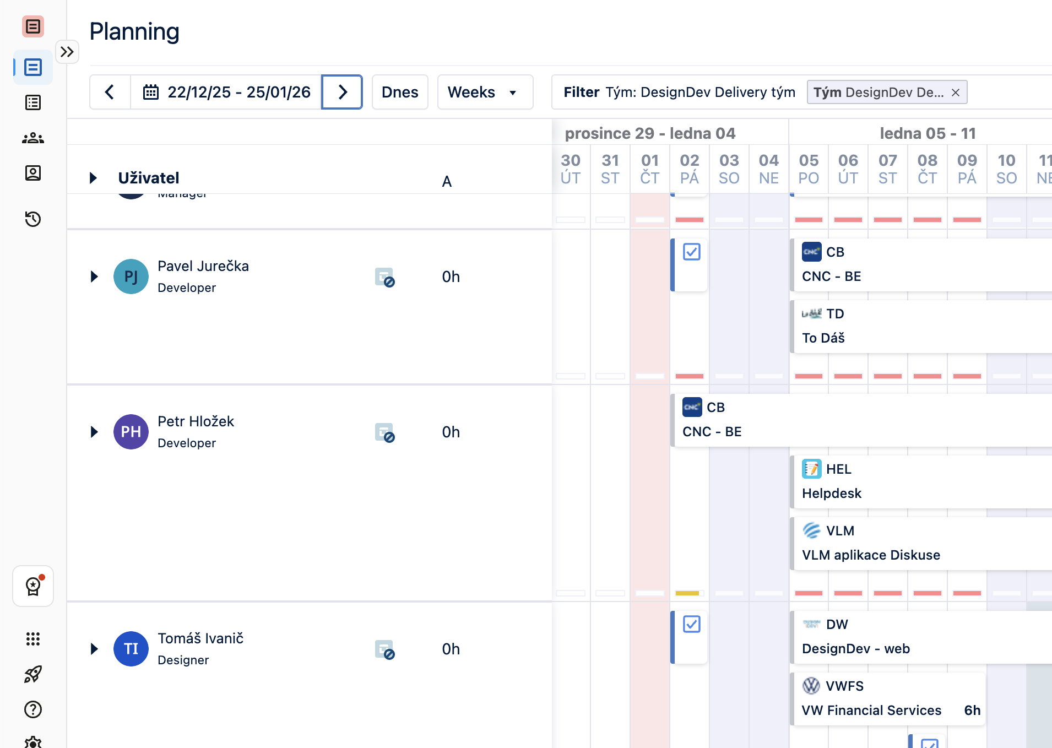
Task: Open the user profile card icon in sidebar
Action: click(33, 173)
